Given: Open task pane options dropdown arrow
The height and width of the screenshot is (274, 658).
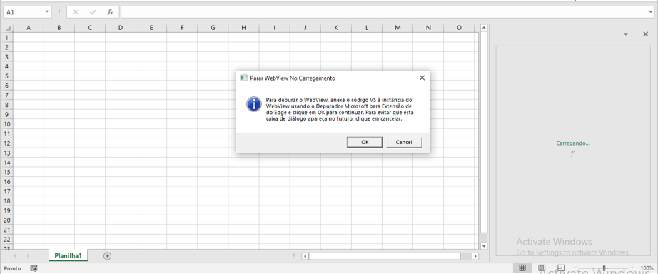Looking at the screenshot, I should [626, 34].
